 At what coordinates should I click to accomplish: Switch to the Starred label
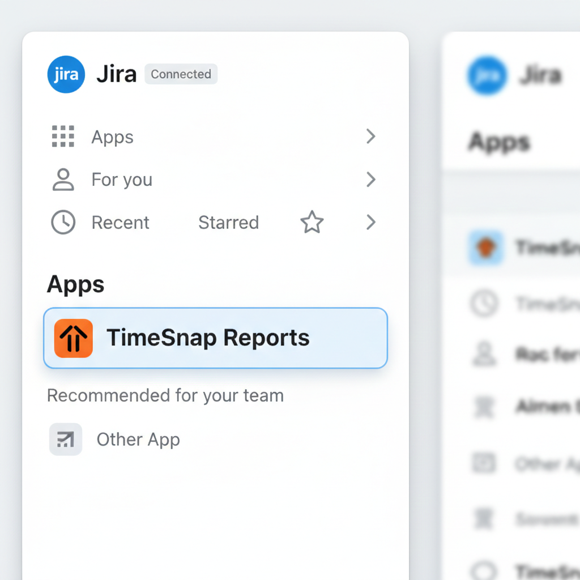tap(228, 223)
